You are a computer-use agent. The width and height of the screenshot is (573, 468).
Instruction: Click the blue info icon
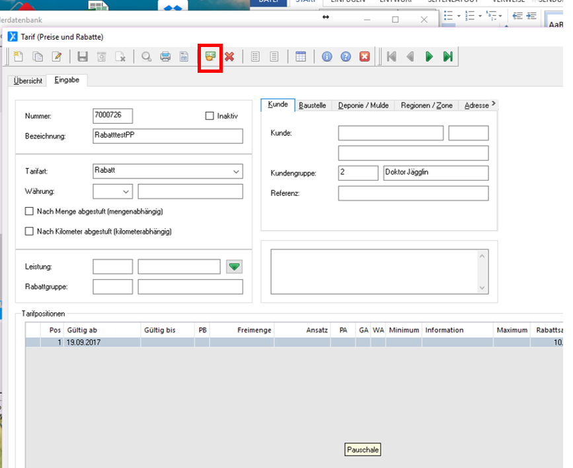point(326,57)
